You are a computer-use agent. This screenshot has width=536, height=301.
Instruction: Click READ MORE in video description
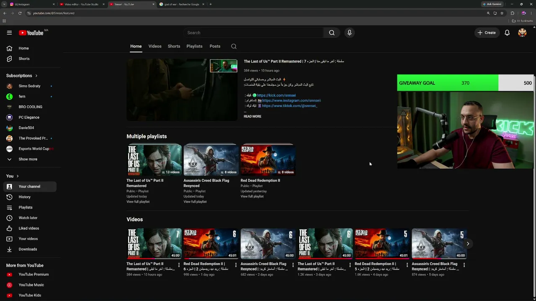[x=253, y=117]
